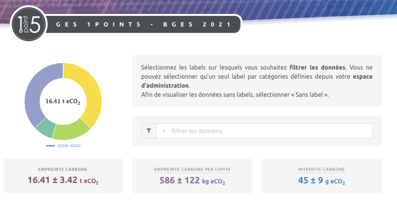
Task: Click the 'GES 1POINT5 - BGES 2021' banner
Action: tap(143, 25)
